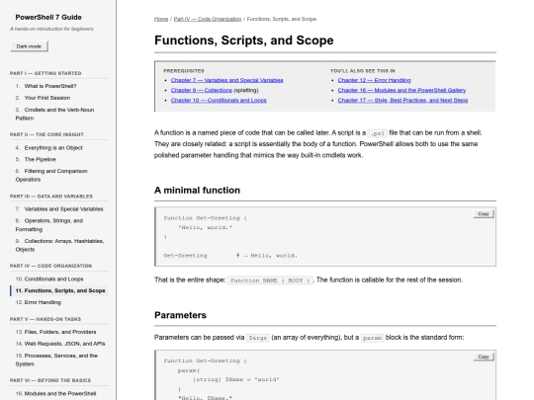This screenshot has width=534, height=400.
Task: Click the Functions, Scripts, and Scope page heading
Action: [244, 40]
